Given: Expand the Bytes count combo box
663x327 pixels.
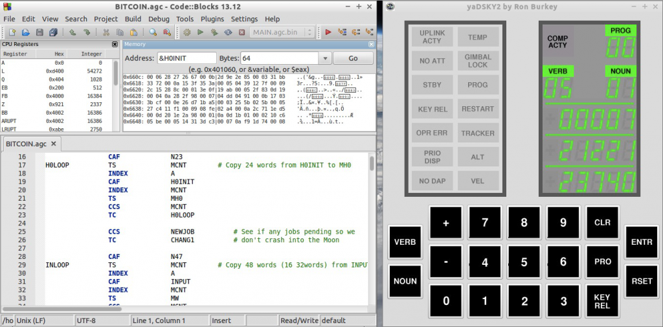Looking at the screenshot, I should pyautogui.click(x=325, y=58).
